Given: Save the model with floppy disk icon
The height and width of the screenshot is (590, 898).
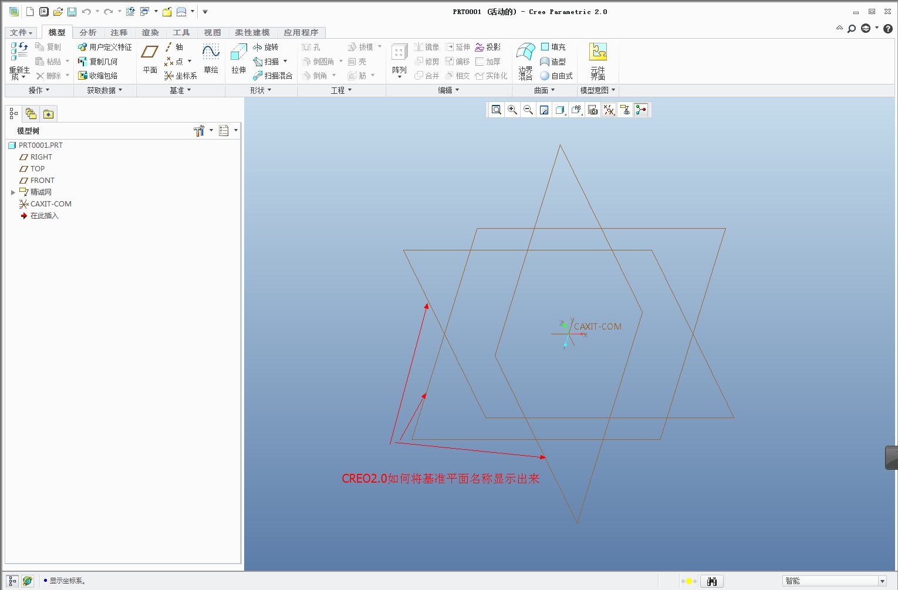Looking at the screenshot, I should [x=72, y=12].
